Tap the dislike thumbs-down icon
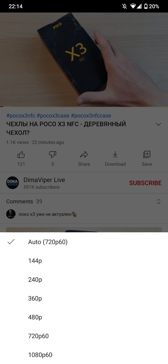 53,155
